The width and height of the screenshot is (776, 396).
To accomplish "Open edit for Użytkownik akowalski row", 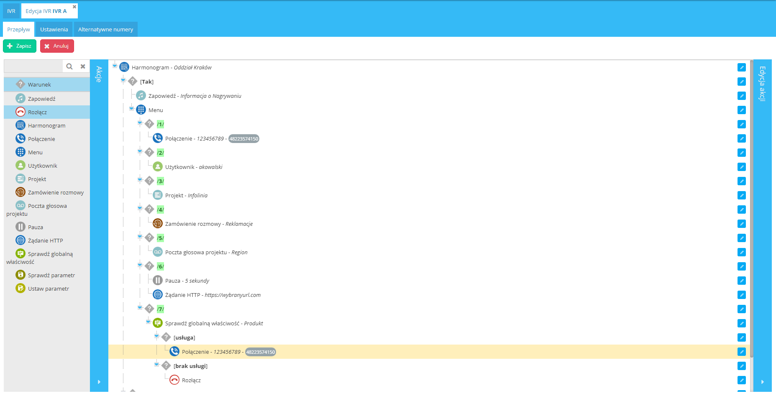I will pyautogui.click(x=742, y=167).
